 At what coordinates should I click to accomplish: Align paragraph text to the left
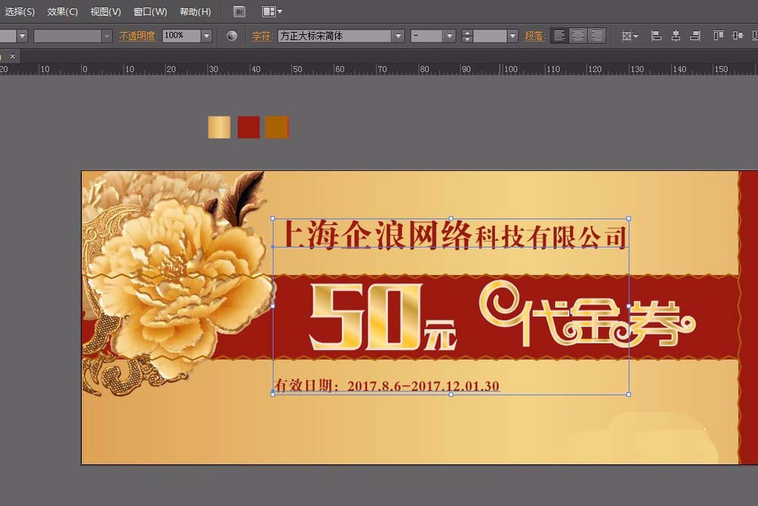(559, 36)
